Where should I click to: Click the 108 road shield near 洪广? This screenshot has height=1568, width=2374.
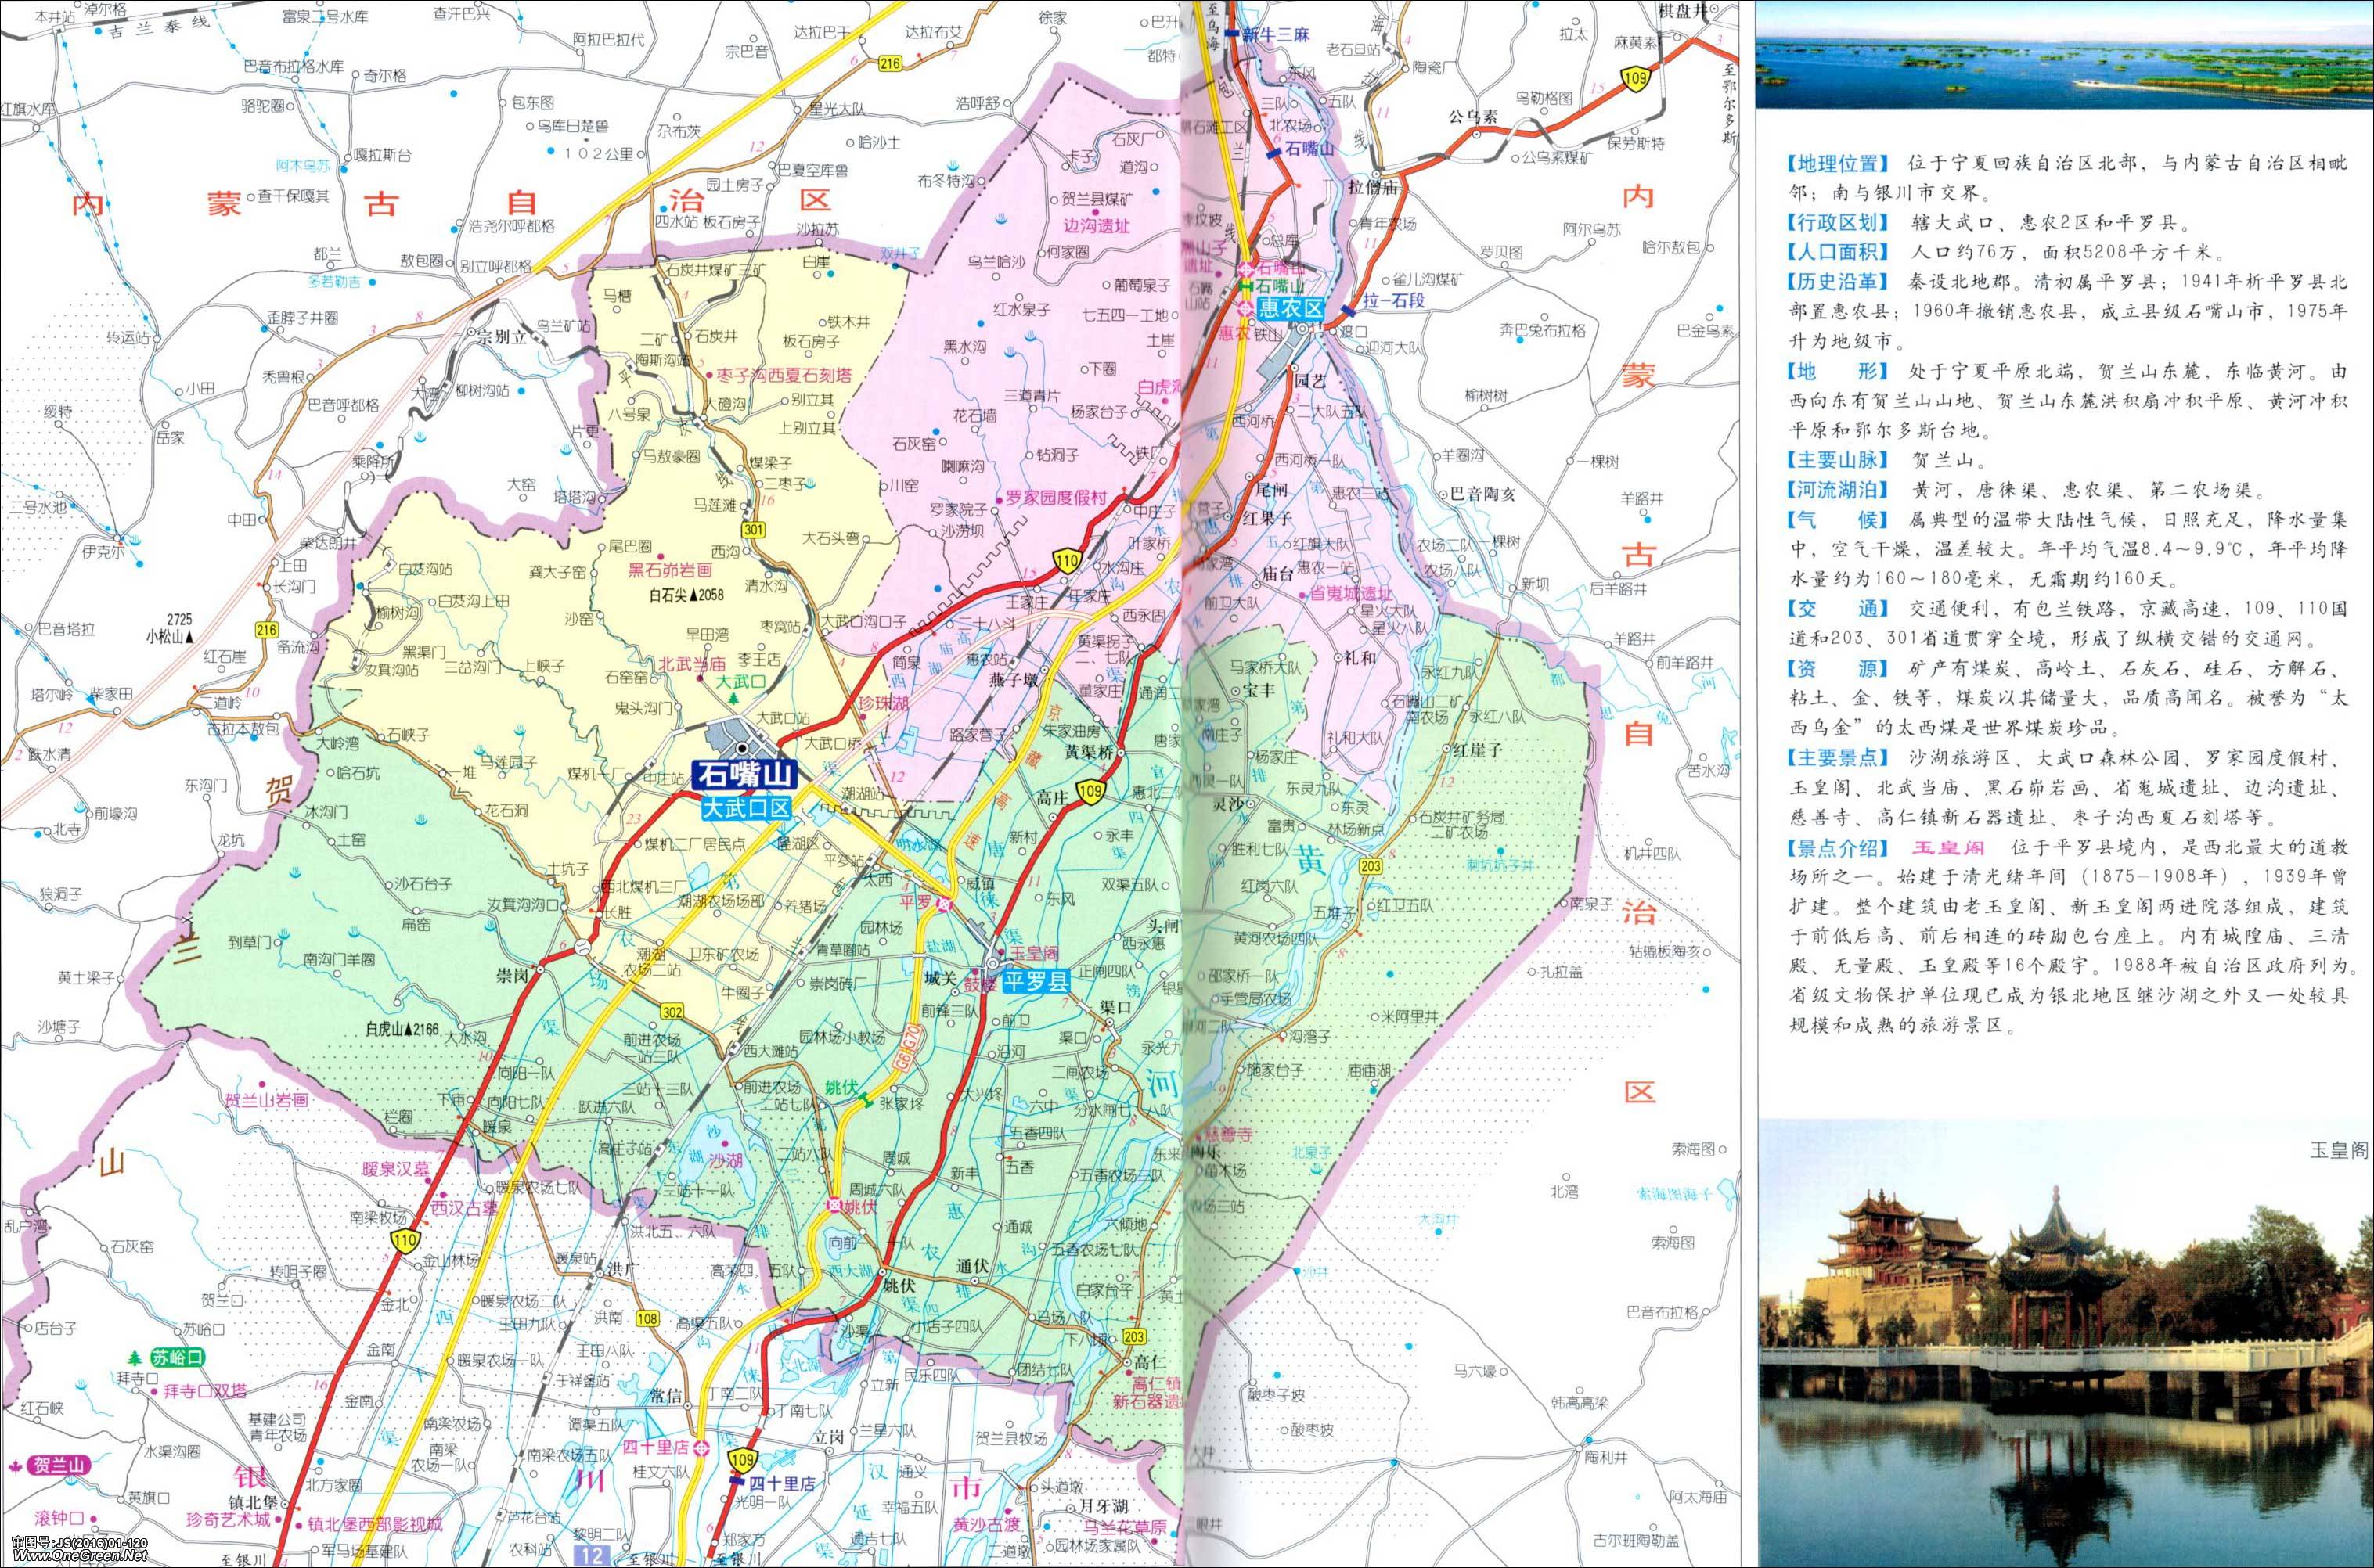click(648, 1318)
